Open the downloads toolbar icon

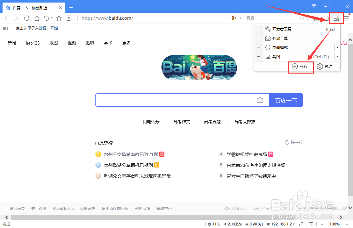(326, 18)
